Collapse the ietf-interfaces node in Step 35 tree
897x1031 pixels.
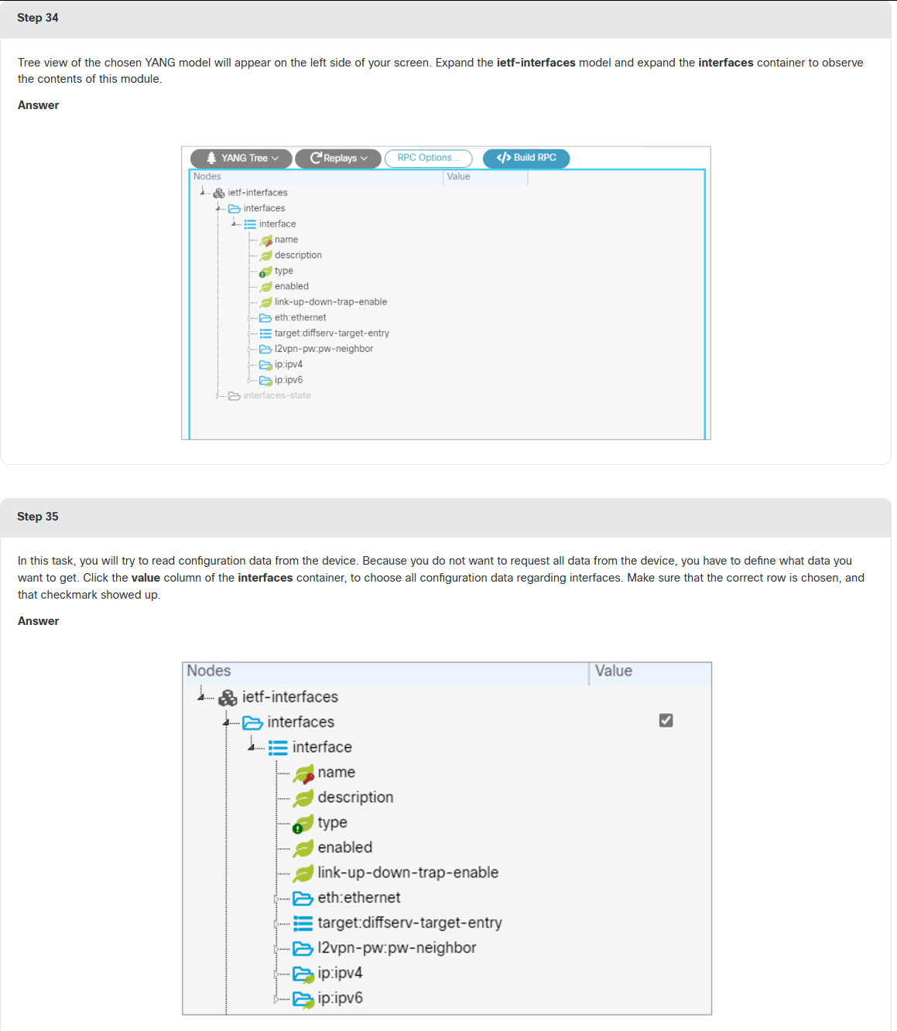pos(201,697)
